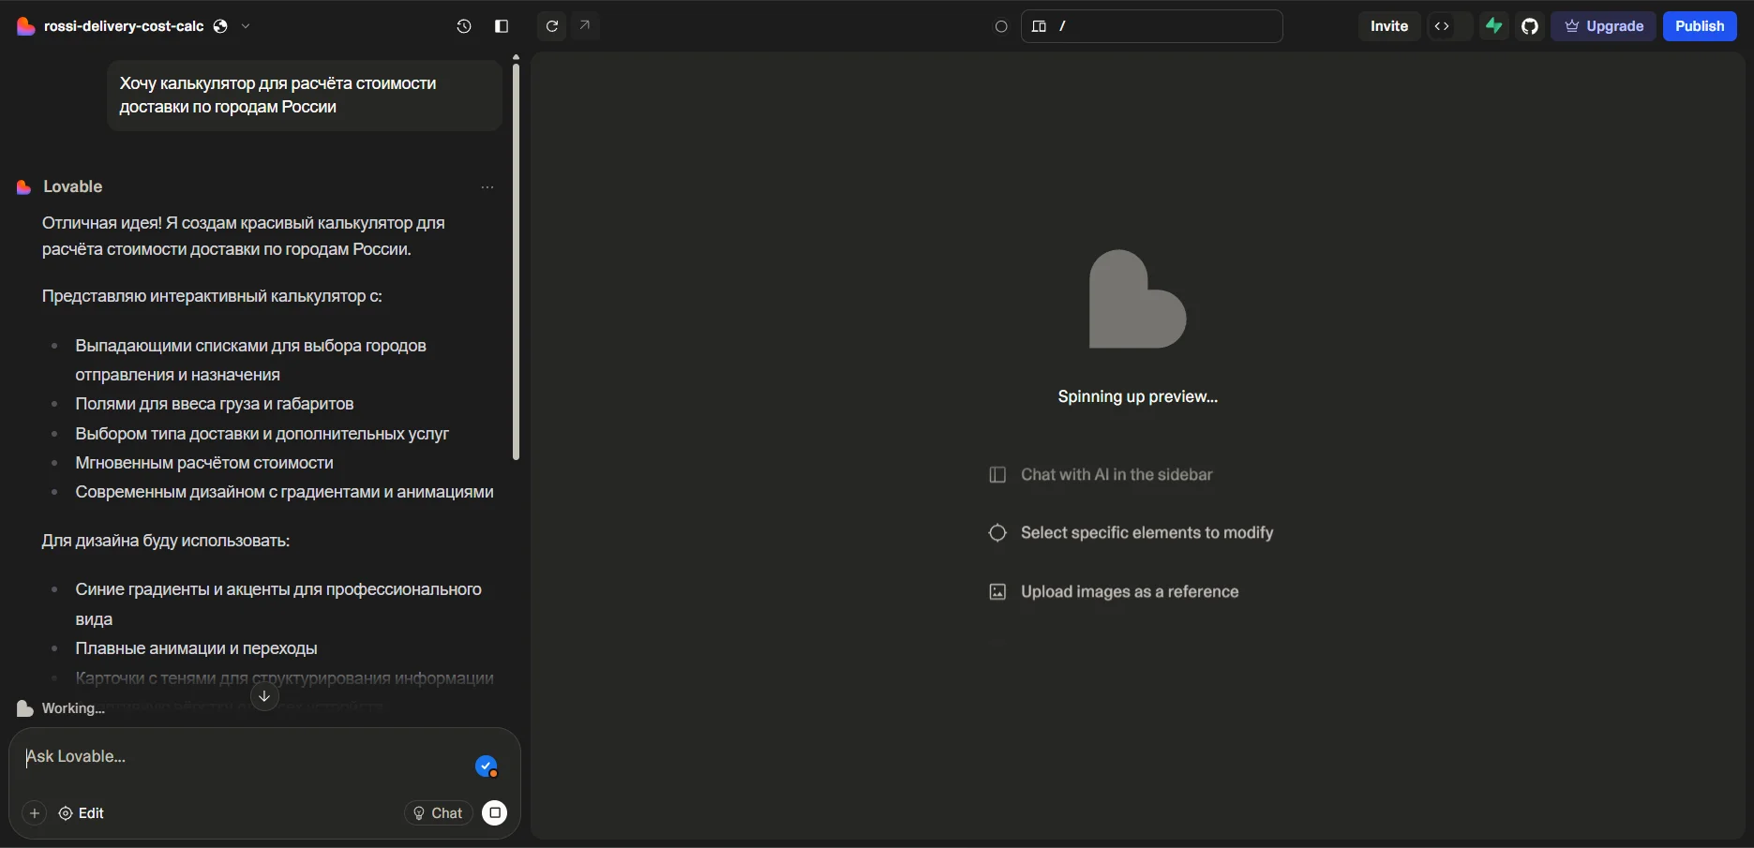Screen dimensions: 1754x848
Task: Click 'Upload images as a reference' hint
Action: click(1130, 592)
